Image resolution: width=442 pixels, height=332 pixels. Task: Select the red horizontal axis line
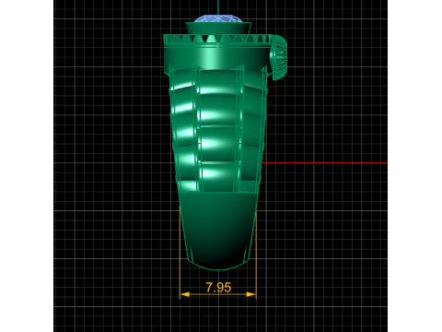324,162
